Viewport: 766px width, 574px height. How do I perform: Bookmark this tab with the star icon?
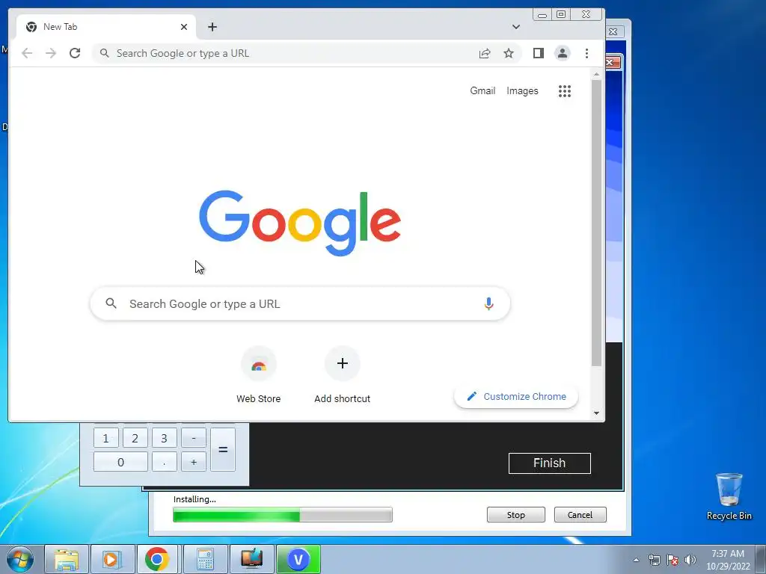[x=509, y=53]
